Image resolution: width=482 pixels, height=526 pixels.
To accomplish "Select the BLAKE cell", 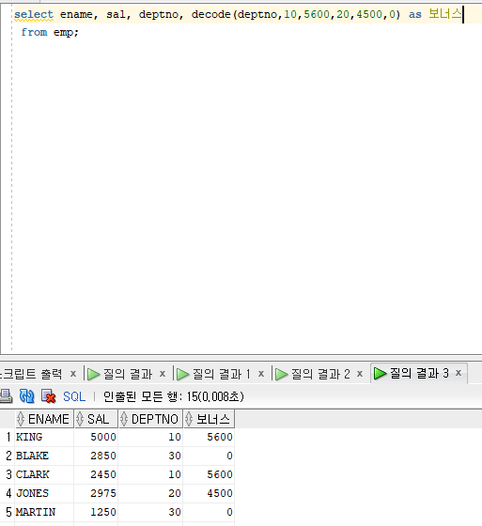I will pos(44,456).
